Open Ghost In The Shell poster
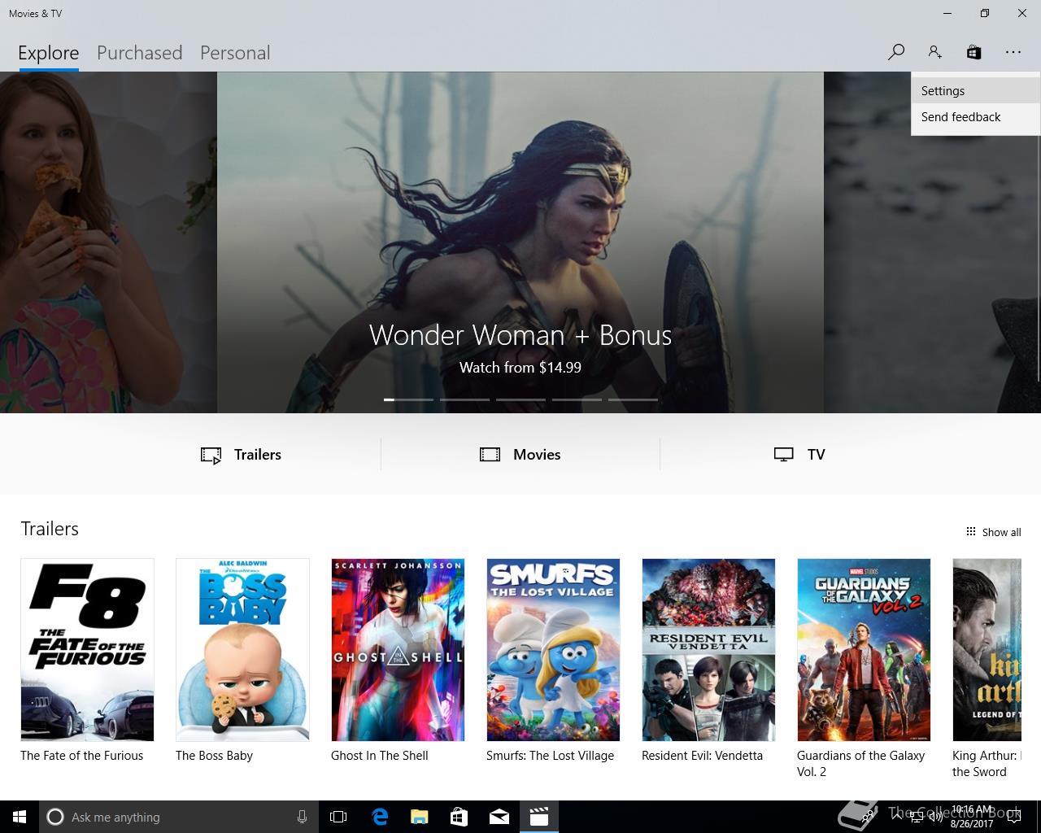Image resolution: width=1041 pixels, height=833 pixels. coord(398,650)
